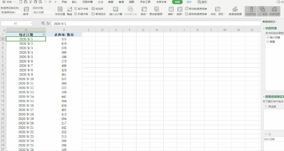Screen dimensions: 284x151
Task: Open the 选项 pivot options button
Action: click(26, 11)
